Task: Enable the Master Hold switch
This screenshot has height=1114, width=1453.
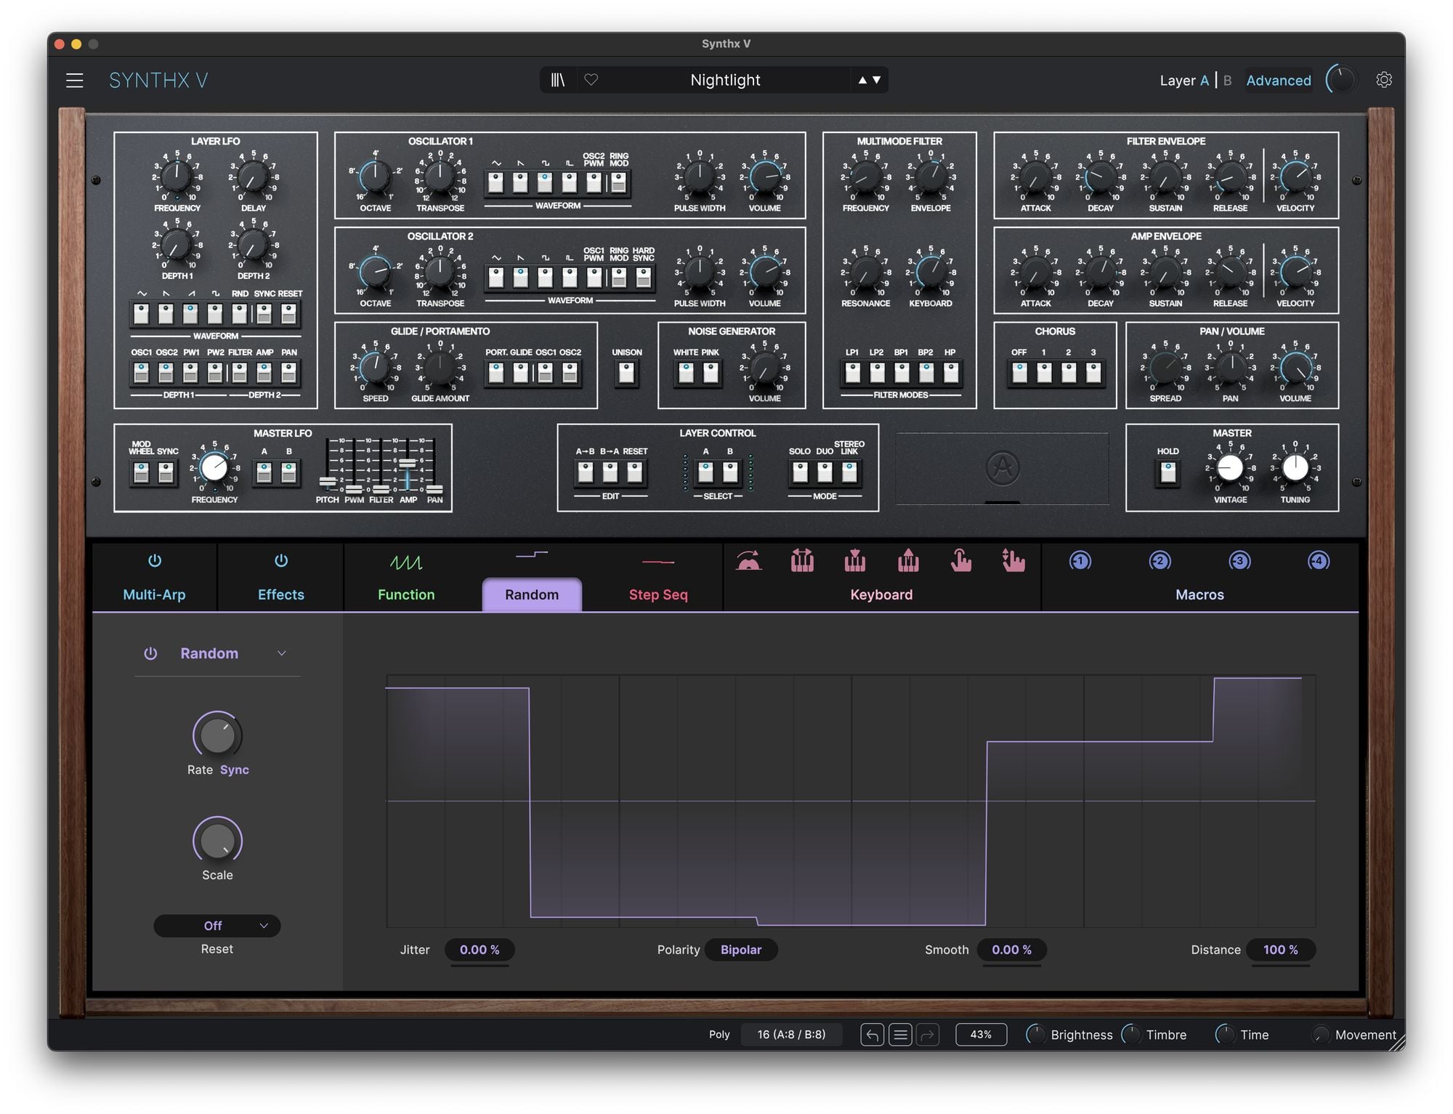Action: 1167,473
